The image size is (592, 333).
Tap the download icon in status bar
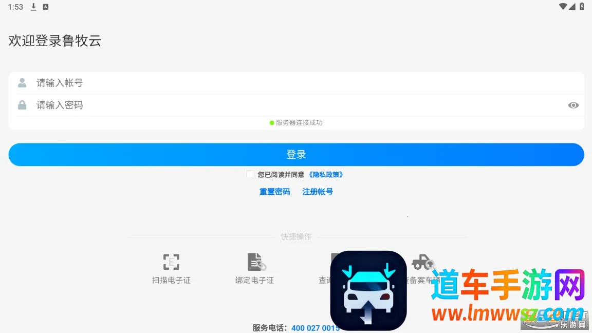(34, 7)
